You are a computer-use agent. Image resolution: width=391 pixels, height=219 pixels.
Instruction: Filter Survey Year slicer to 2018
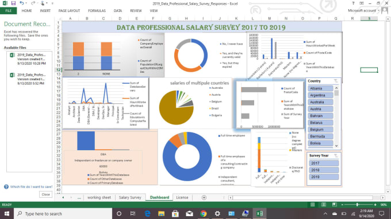324,170
